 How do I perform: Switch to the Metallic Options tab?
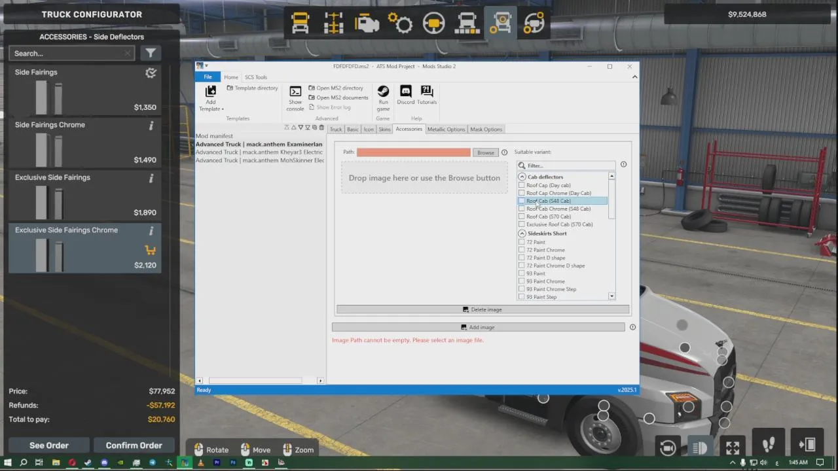[446, 130]
